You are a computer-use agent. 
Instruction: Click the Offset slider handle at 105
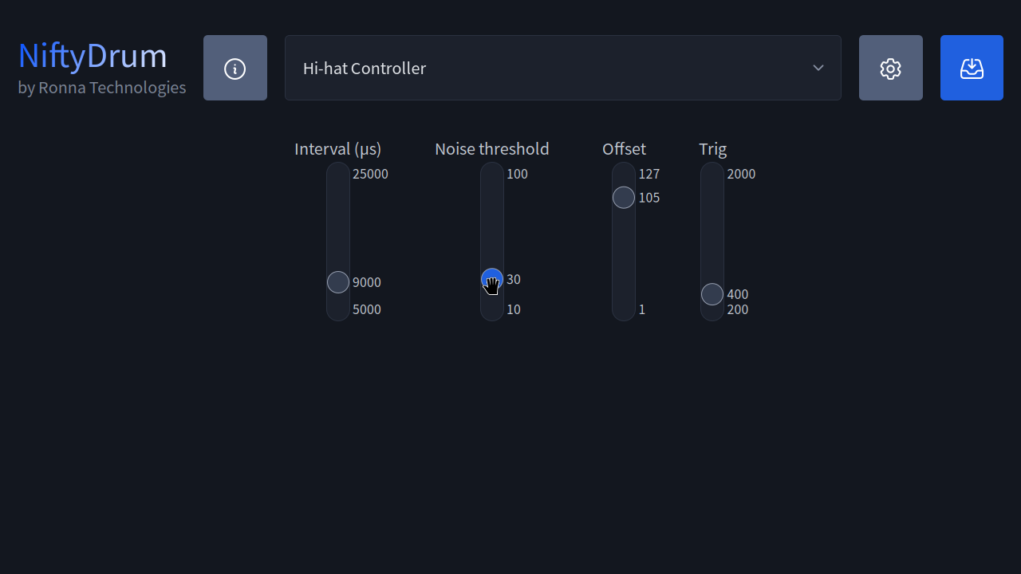[x=623, y=197]
